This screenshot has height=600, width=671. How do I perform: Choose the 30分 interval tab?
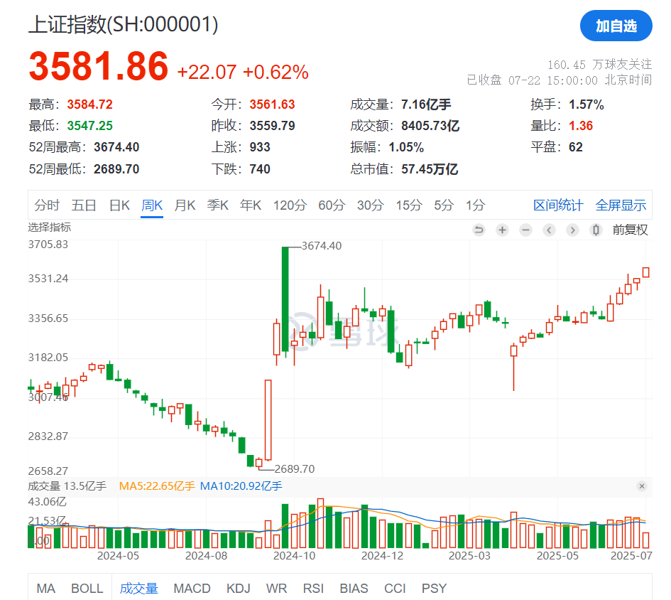point(371,205)
